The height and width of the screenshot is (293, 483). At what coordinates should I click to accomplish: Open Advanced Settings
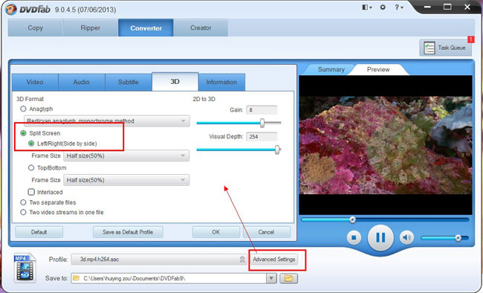coord(274,260)
